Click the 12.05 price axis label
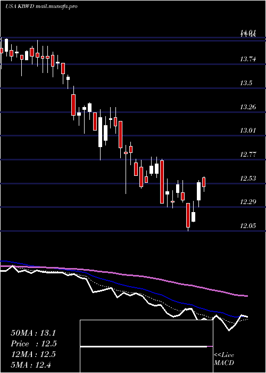The width and height of the screenshot is (266, 373). (248, 225)
